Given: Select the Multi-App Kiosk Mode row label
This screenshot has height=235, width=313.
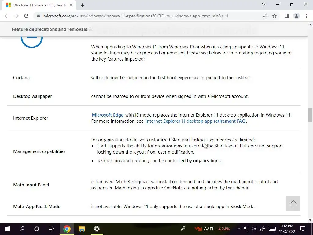Looking at the screenshot, I should (x=37, y=207).
